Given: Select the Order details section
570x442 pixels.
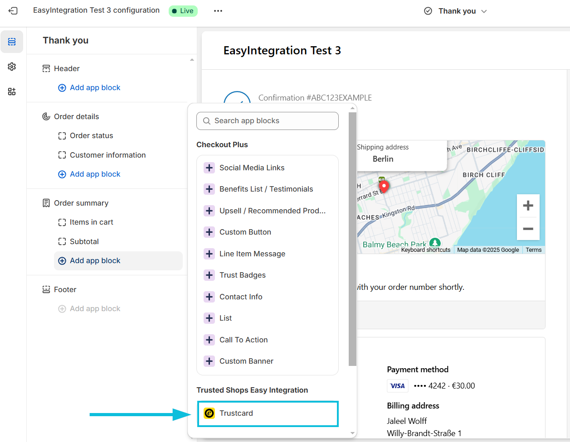Looking at the screenshot, I should click(76, 116).
